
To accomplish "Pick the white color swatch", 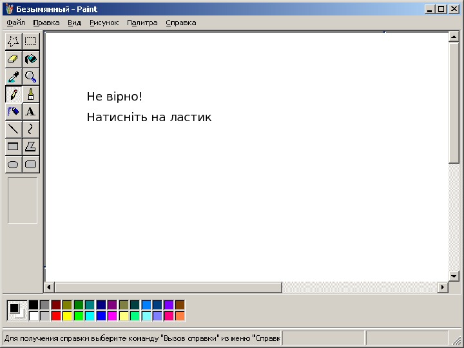I will pos(34,316).
